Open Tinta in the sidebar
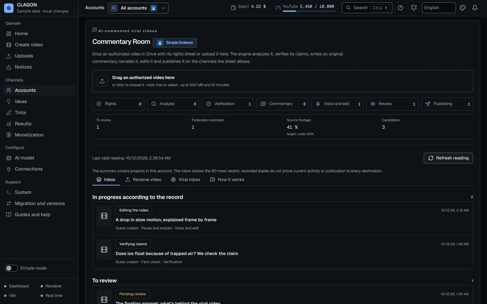Screen dimensions: 487x304 [39, 112]
